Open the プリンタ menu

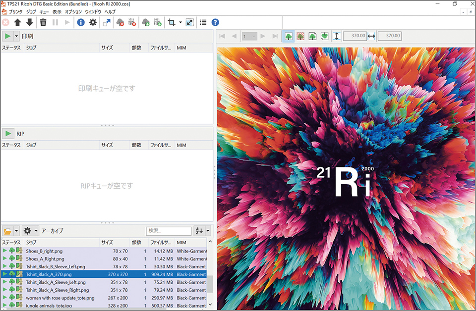(15, 11)
